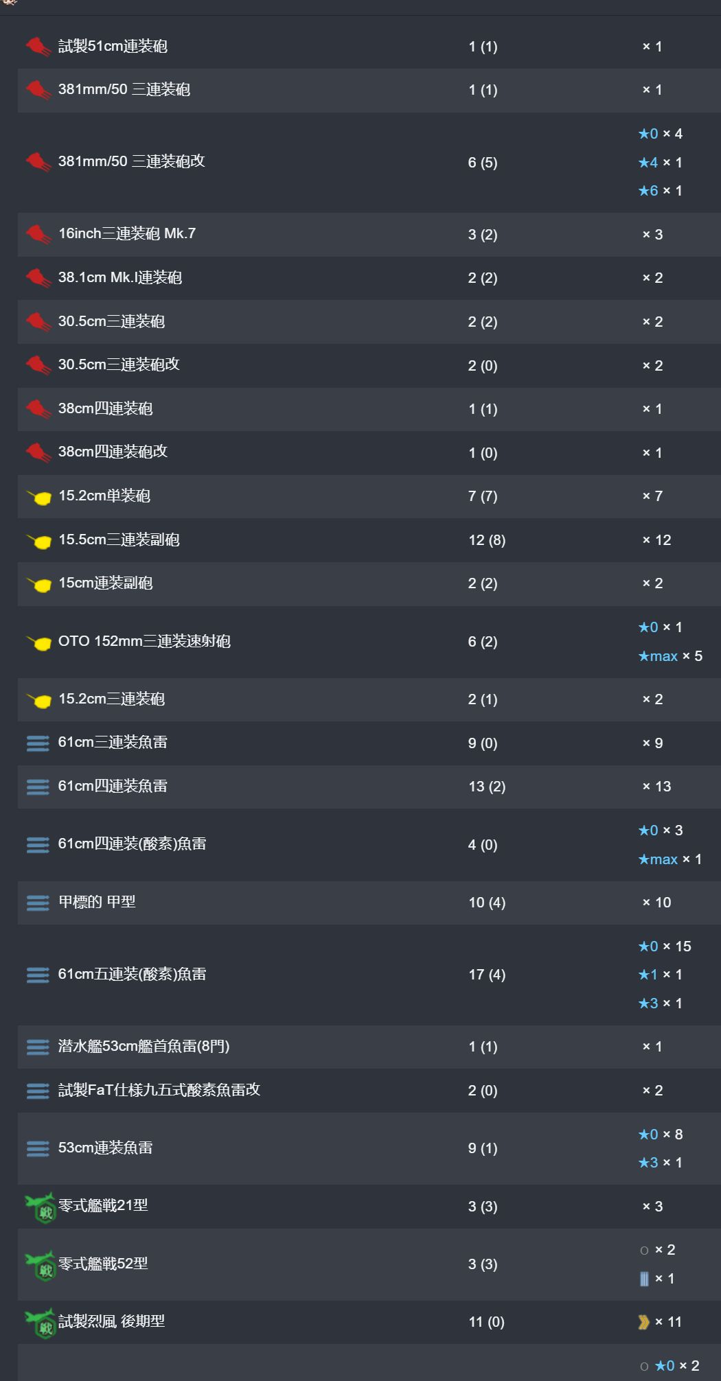Click red gun icon beside 38cm四連装砲改
The image size is (721, 1381).
(x=38, y=452)
